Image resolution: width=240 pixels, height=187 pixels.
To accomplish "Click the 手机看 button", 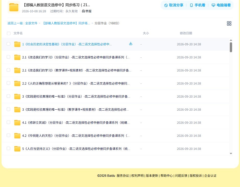I will [x=197, y=5].
